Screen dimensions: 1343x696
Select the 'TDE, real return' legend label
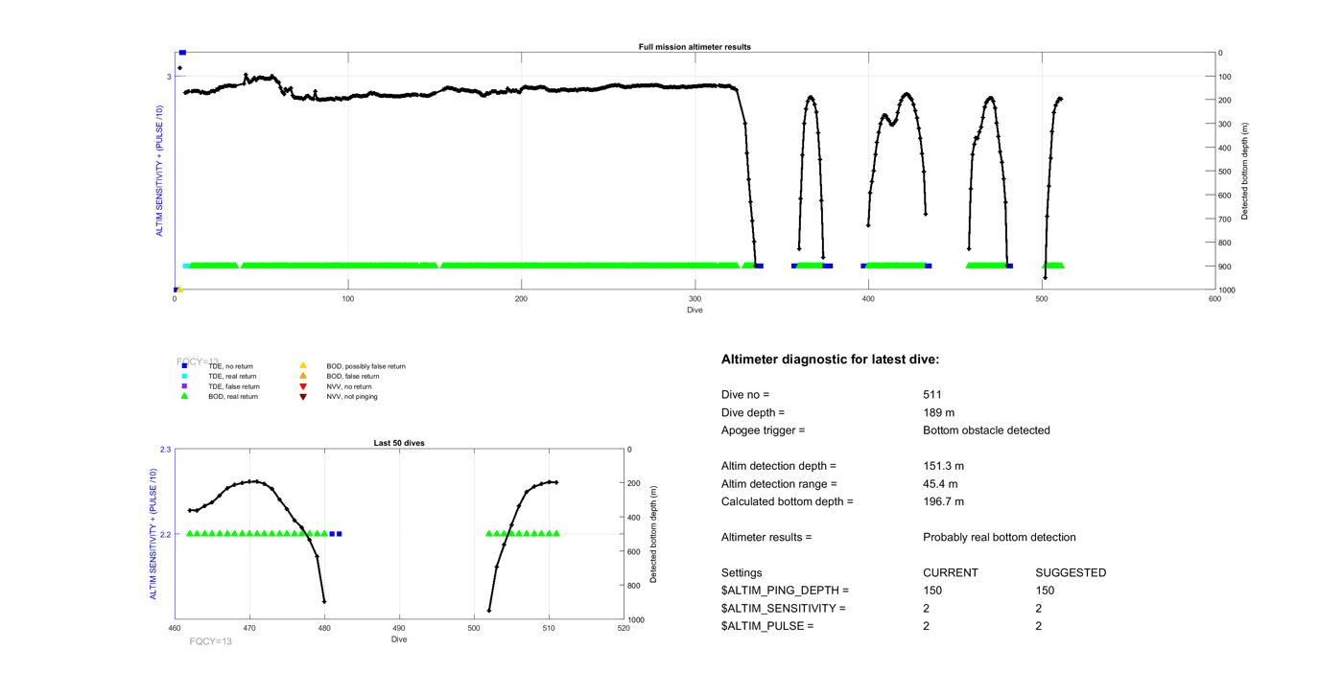[233, 377]
